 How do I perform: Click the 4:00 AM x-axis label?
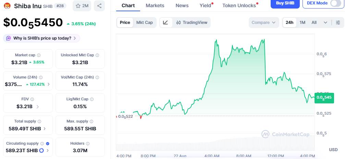click(x=211, y=156)
